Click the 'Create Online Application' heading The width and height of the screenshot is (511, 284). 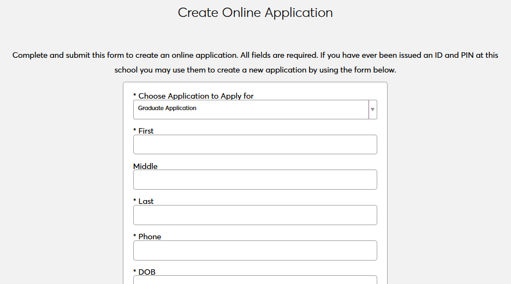(x=255, y=13)
